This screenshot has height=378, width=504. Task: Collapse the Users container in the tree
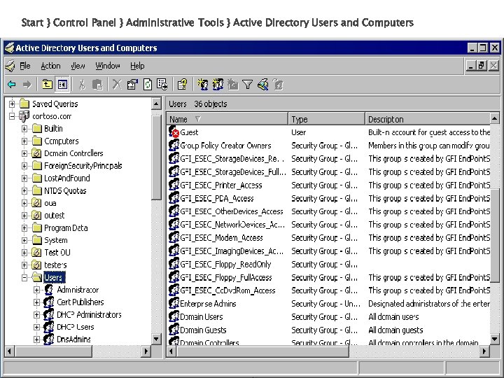click(24, 277)
